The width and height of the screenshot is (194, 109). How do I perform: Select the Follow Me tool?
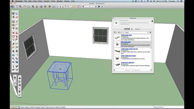click(x=17, y=36)
